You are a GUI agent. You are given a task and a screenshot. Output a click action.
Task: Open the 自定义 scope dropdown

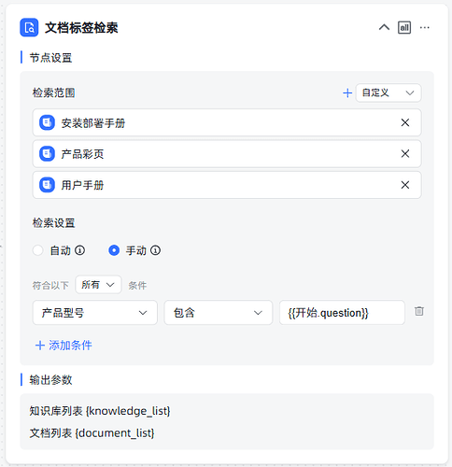(x=388, y=92)
